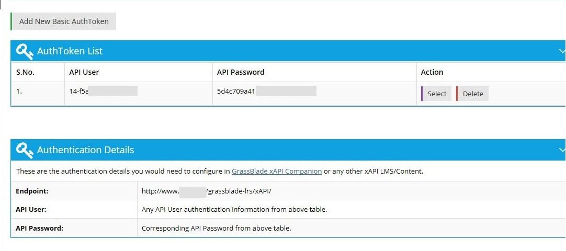Click the endpoint URL text
This screenshot has height=251, width=566.
click(x=207, y=191)
